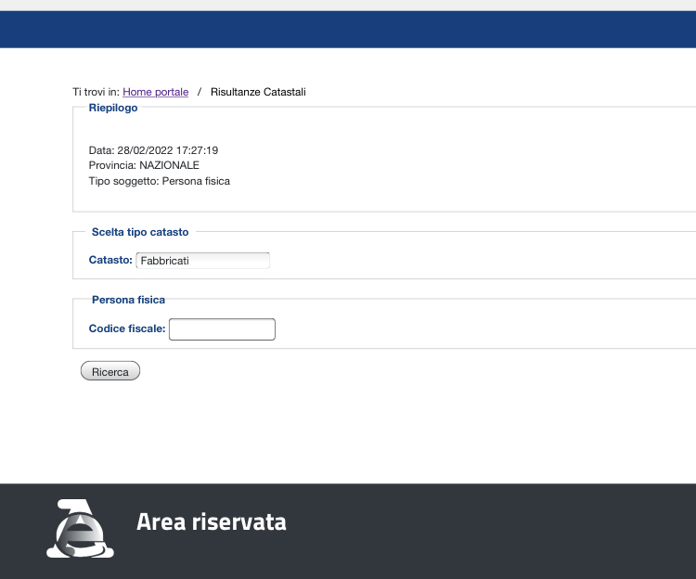Viewport: 696px width, 579px height.
Task: Click the dark blue header banner
Action: click(x=348, y=29)
